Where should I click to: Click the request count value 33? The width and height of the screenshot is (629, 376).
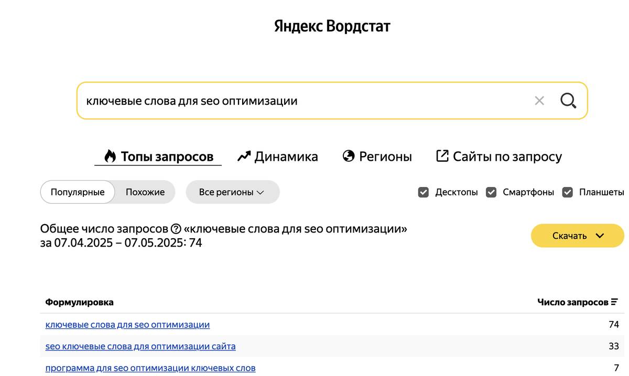click(x=614, y=346)
